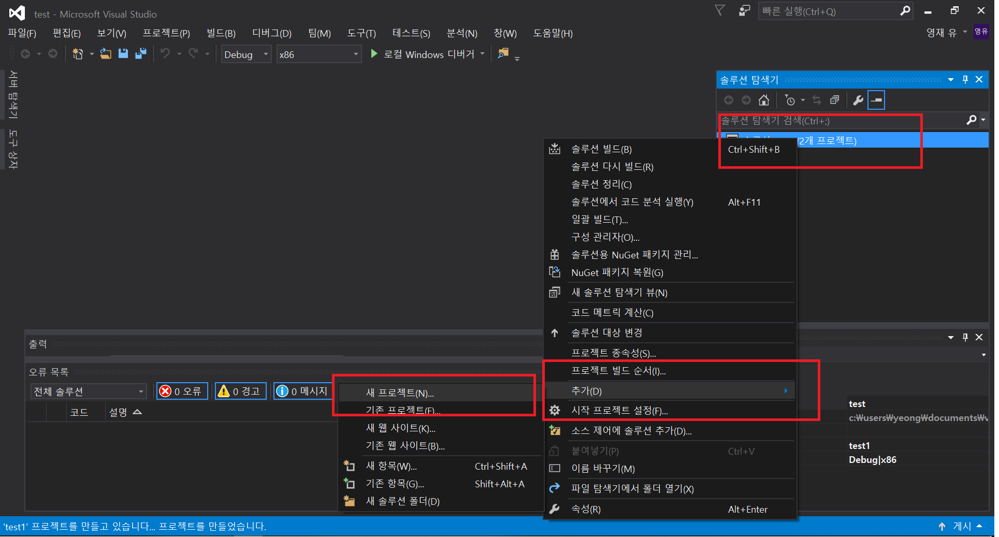The width and height of the screenshot is (999, 537).
Task: Pin the Solution Explorer panel
Action: point(965,80)
